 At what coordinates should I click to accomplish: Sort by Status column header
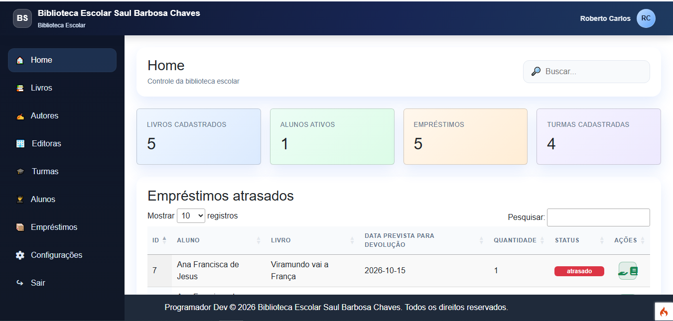(x=579, y=240)
